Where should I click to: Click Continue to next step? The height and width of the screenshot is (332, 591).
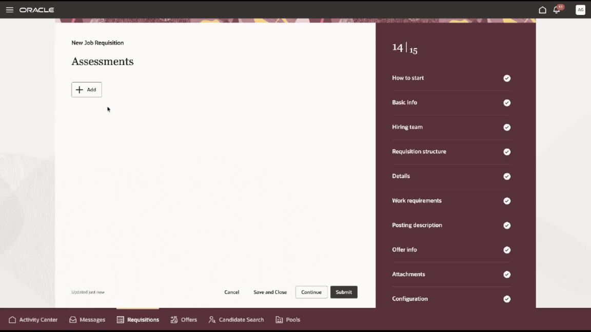click(x=311, y=292)
